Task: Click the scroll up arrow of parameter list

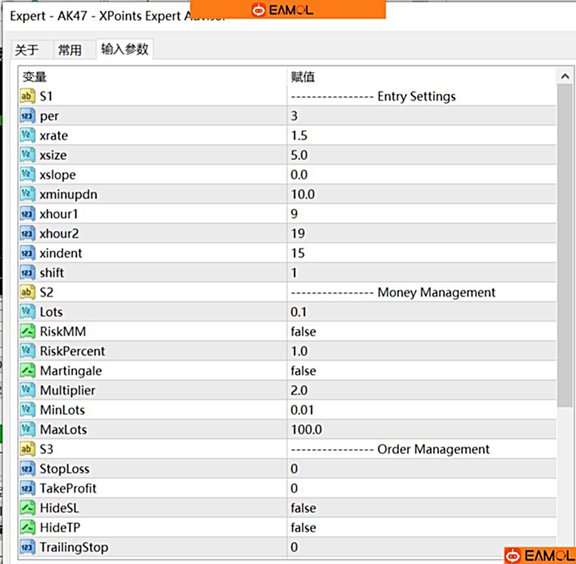Action: [565, 77]
